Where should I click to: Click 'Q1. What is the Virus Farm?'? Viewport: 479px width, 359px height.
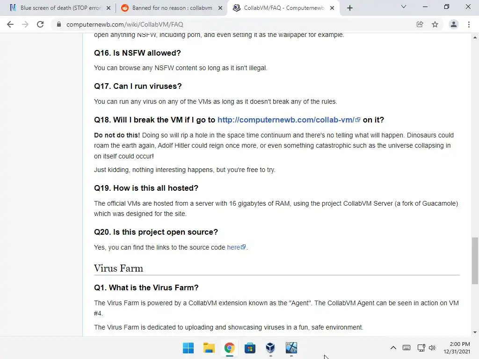pyautogui.click(x=146, y=287)
